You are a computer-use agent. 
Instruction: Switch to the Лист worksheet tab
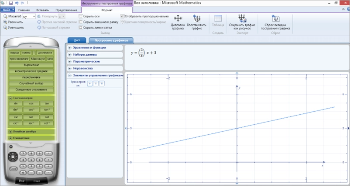pos(77,40)
